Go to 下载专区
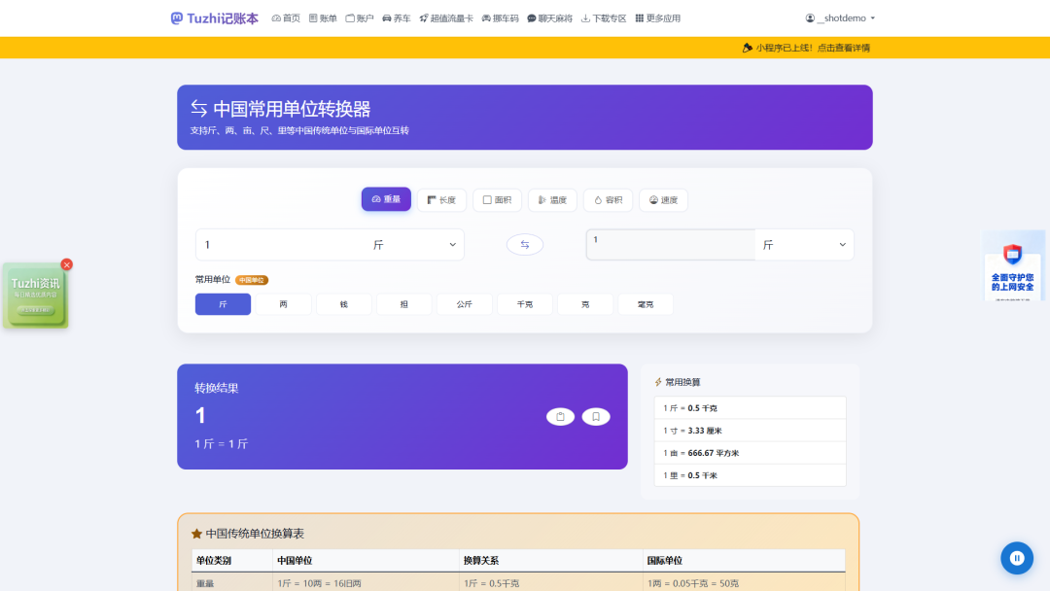 (x=604, y=18)
